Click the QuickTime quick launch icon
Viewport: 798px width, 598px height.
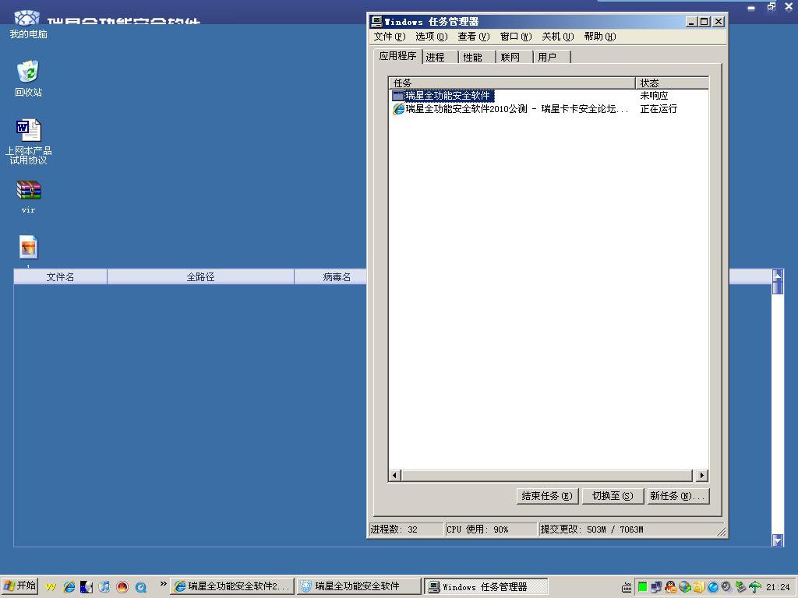(x=140, y=586)
